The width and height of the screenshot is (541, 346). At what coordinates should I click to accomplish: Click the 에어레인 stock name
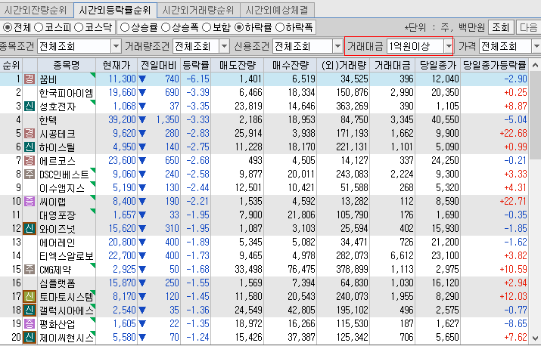[58, 243]
